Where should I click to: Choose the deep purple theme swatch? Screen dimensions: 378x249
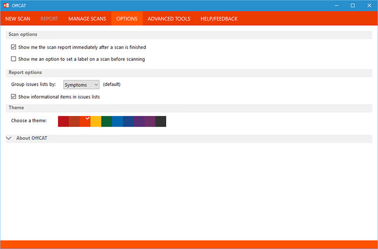tap(139, 121)
